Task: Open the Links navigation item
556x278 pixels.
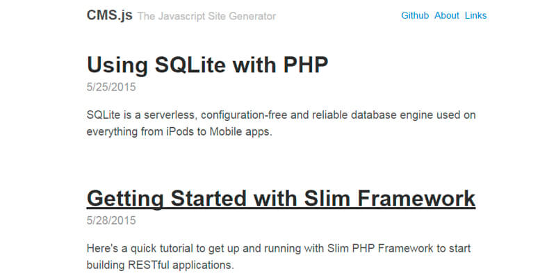Action: tap(476, 15)
